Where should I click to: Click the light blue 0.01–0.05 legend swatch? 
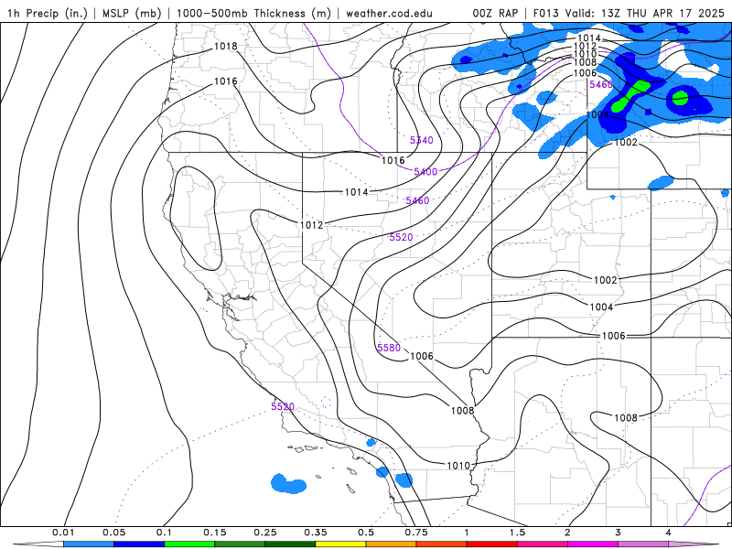click(89, 544)
